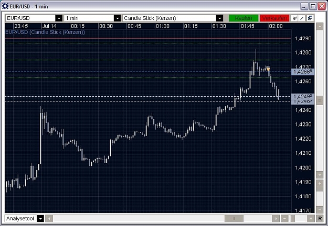Click the 02:00 time axis label
Image resolution: width=328 pixels, height=226 pixels.
tap(276, 26)
